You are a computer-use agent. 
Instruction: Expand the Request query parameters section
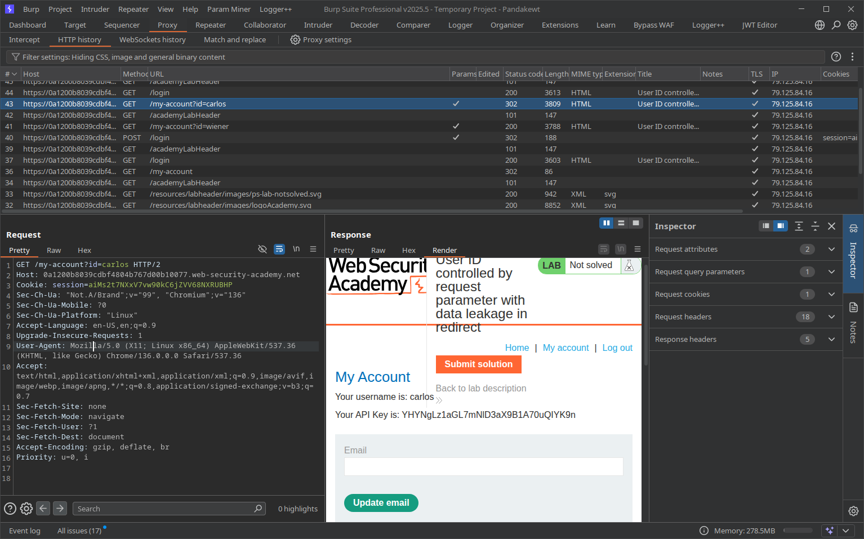pos(831,271)
